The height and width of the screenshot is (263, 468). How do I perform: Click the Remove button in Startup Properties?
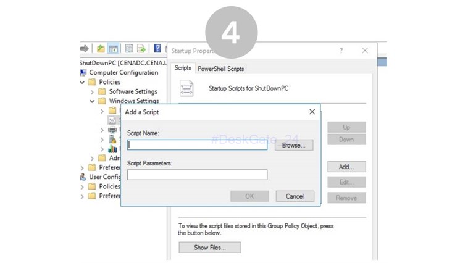(x=346, y=198)
